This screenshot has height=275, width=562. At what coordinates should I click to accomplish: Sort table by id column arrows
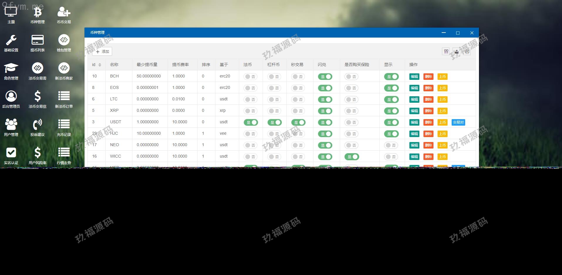(100, 65)
